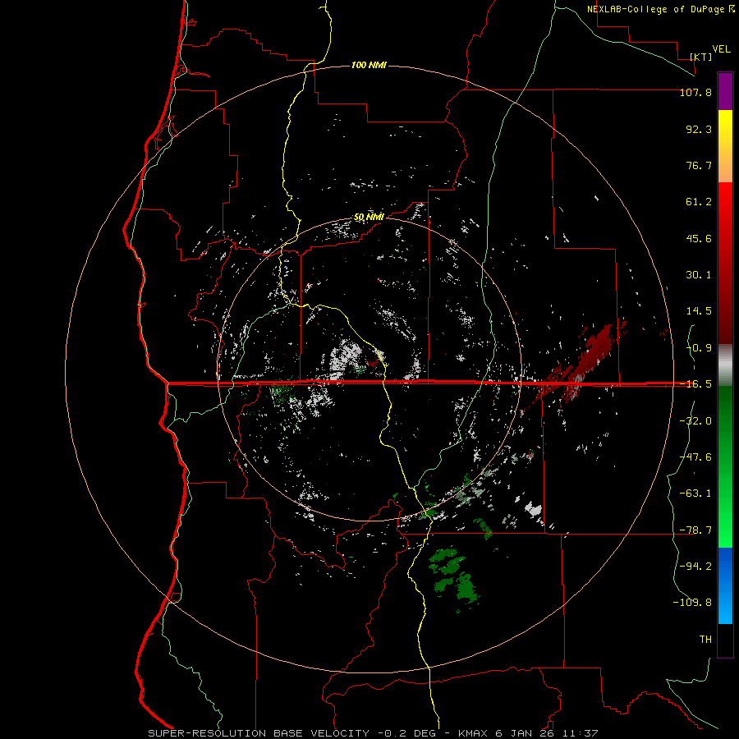Image resolution: width=739 pixels, height=739 pixels.
Task: Pick the green segment of velocity scale
Action: pos(725,466)
